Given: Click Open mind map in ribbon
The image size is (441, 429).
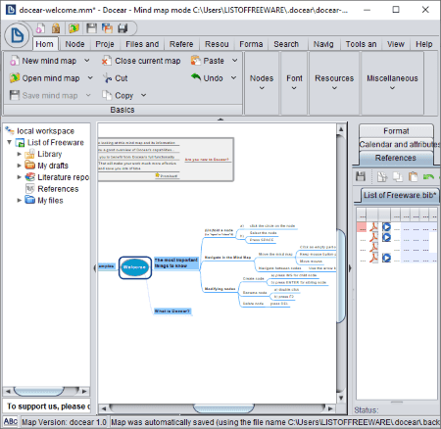Looking at the screenshot, I should click(x=45, y=78).
